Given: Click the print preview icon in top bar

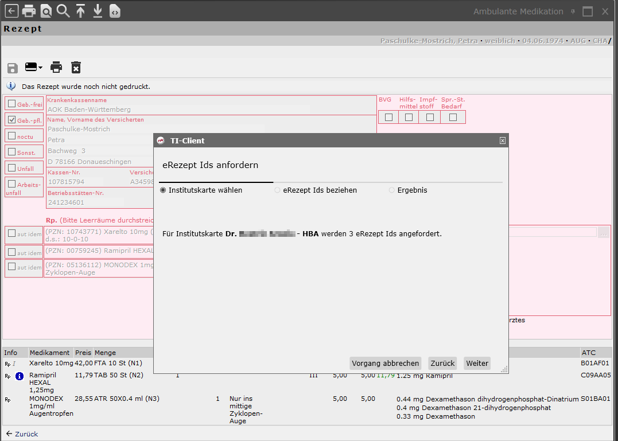Looking at the screenshot, I should pyautogui.click(x=46, y=11).
